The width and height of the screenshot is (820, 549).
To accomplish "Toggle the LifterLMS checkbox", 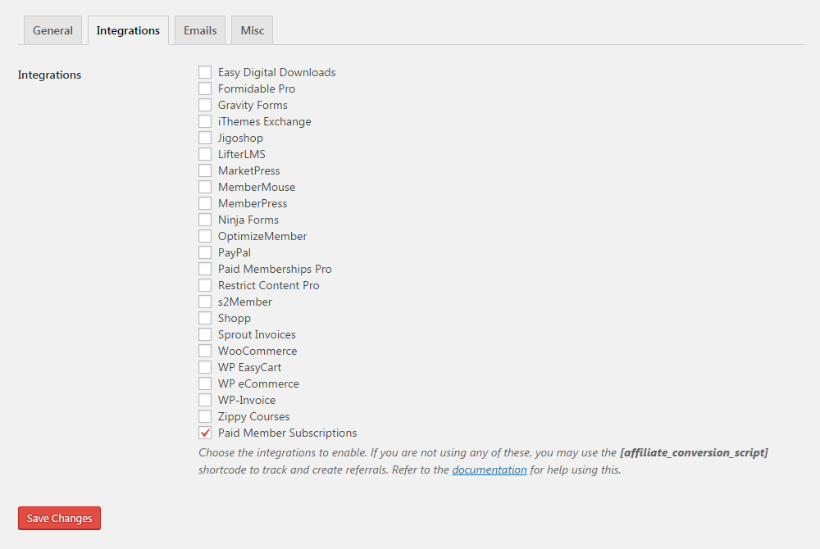I will 205,154.
